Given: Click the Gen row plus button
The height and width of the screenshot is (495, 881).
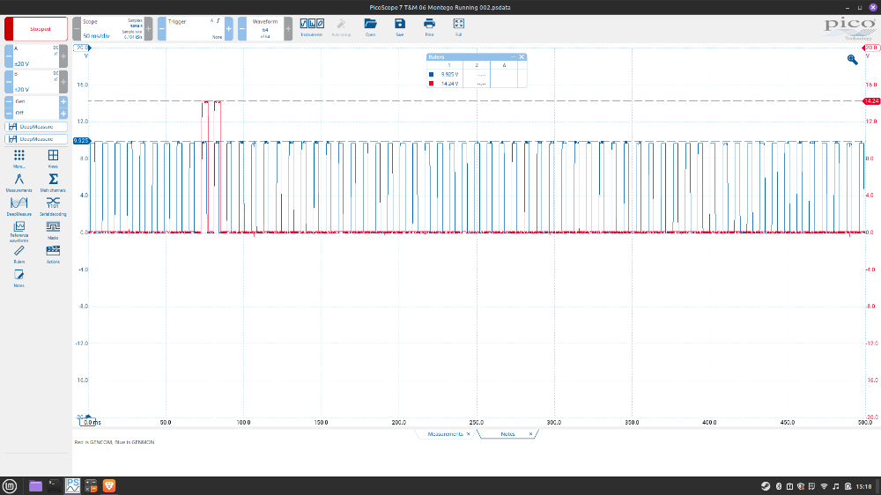Looking at the screenshot, I should pyautogui.click(x=63, y=101).
